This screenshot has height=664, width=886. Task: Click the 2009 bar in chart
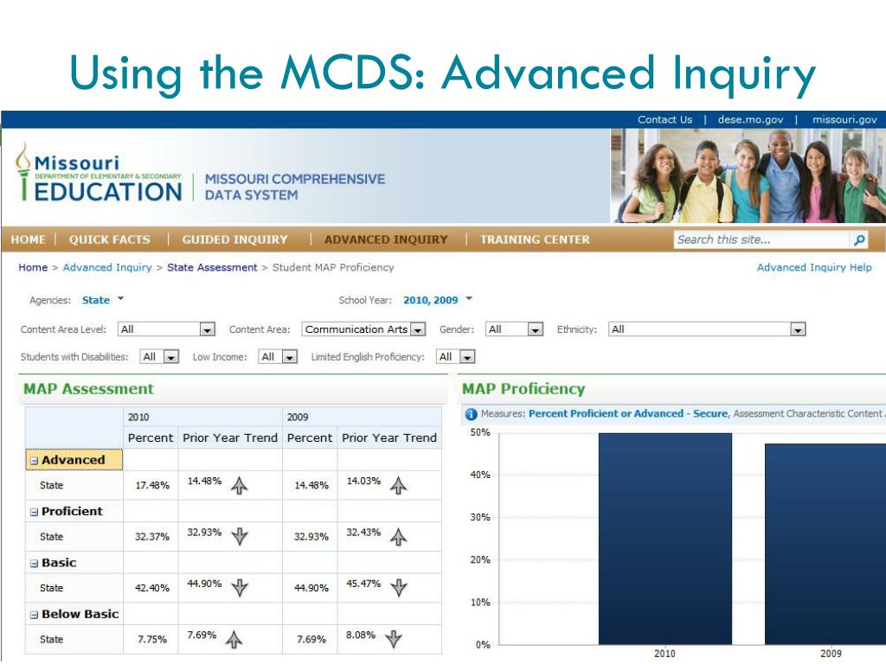[x=825, y=544]
